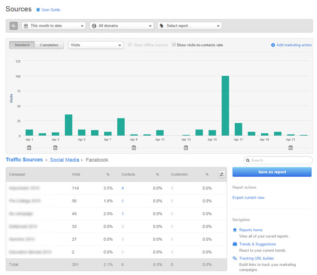Click the marketing action marker under Apr 3

55,148
